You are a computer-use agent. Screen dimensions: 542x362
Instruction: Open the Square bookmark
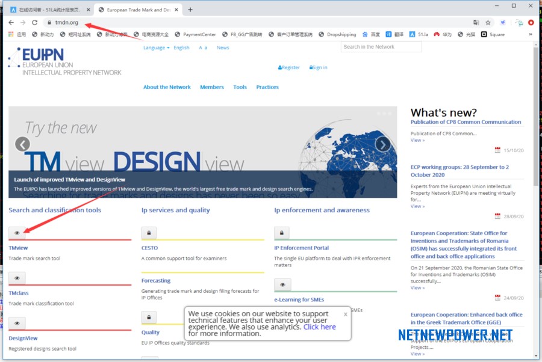tap(493, 34)
